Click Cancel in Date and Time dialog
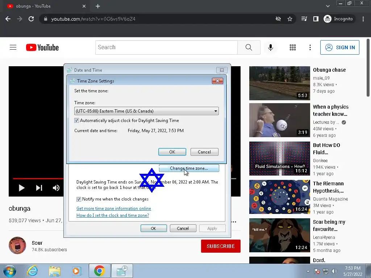 pyautogui.click(x=183, y=228)
